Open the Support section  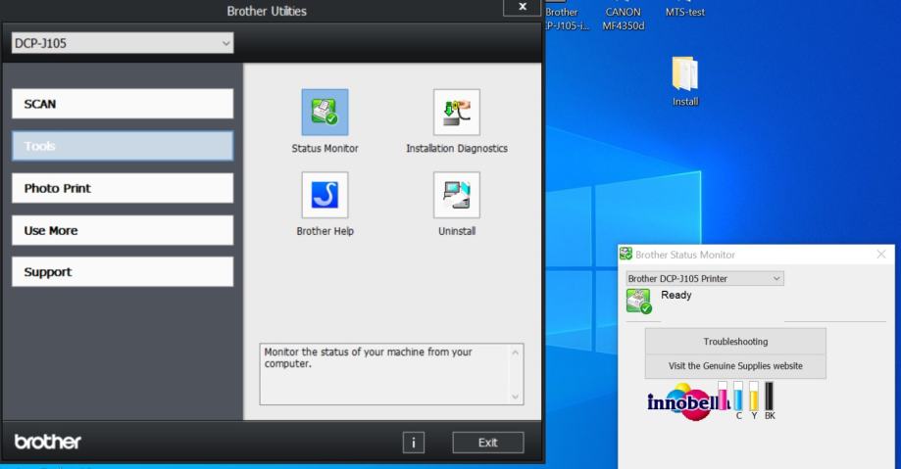(123, 272)
